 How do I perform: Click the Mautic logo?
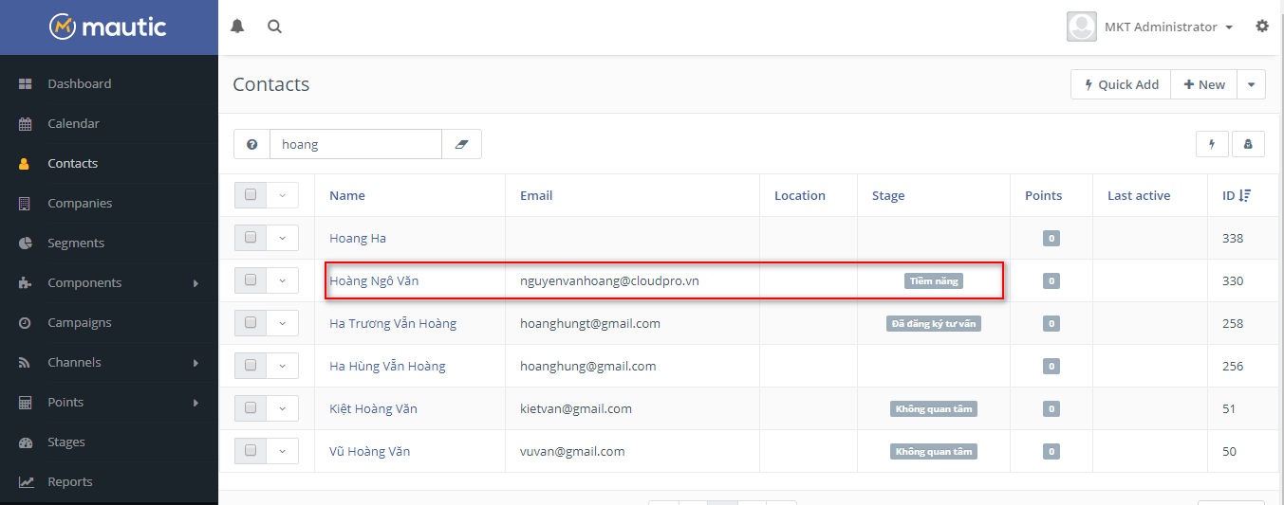[108, 27]
